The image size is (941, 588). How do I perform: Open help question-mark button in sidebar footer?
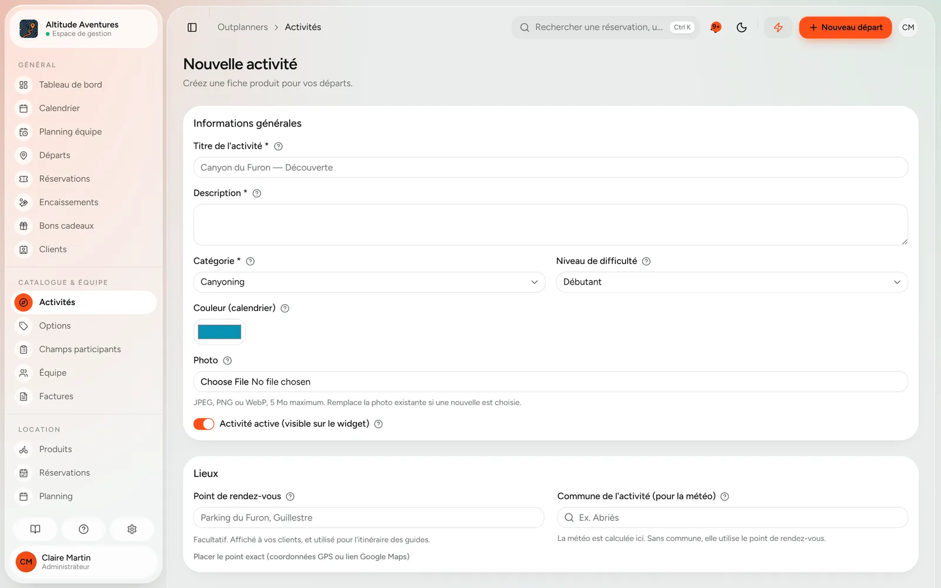tap(84, 529)
